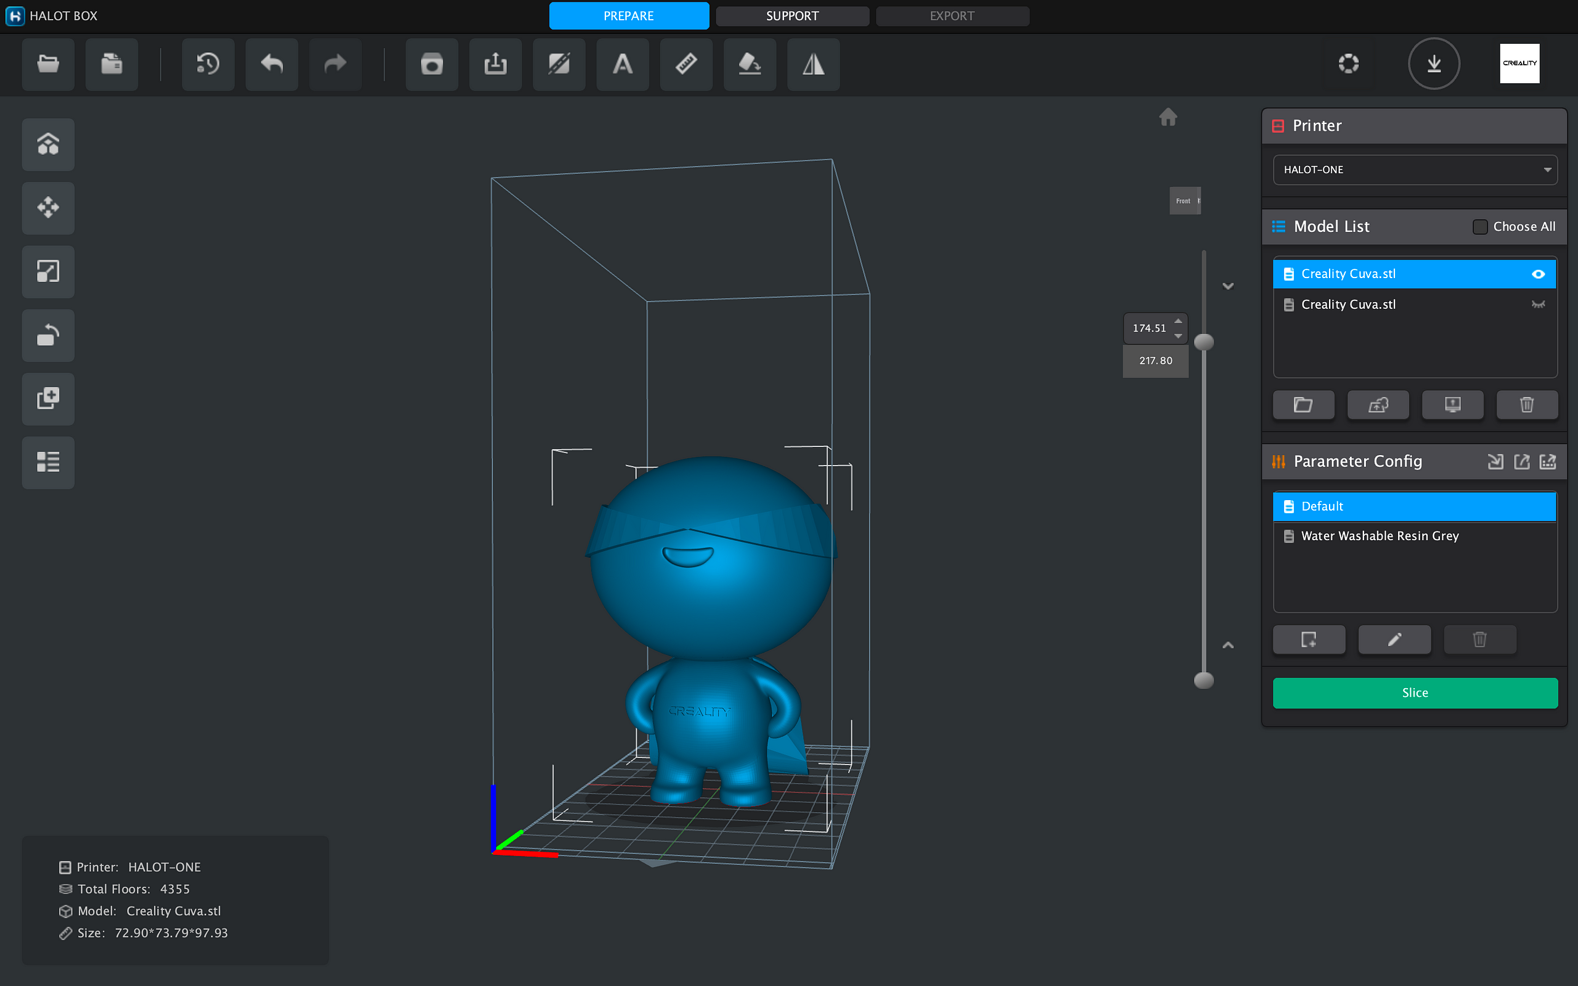The width and height of the screenshot is (1578, 986).
Task: Click the Model List panel header
Action: (1414, 227)
